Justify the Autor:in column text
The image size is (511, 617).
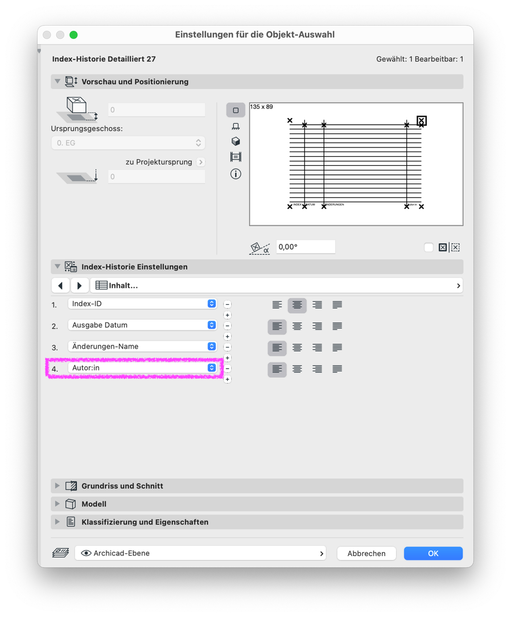[x=337, y=369]
